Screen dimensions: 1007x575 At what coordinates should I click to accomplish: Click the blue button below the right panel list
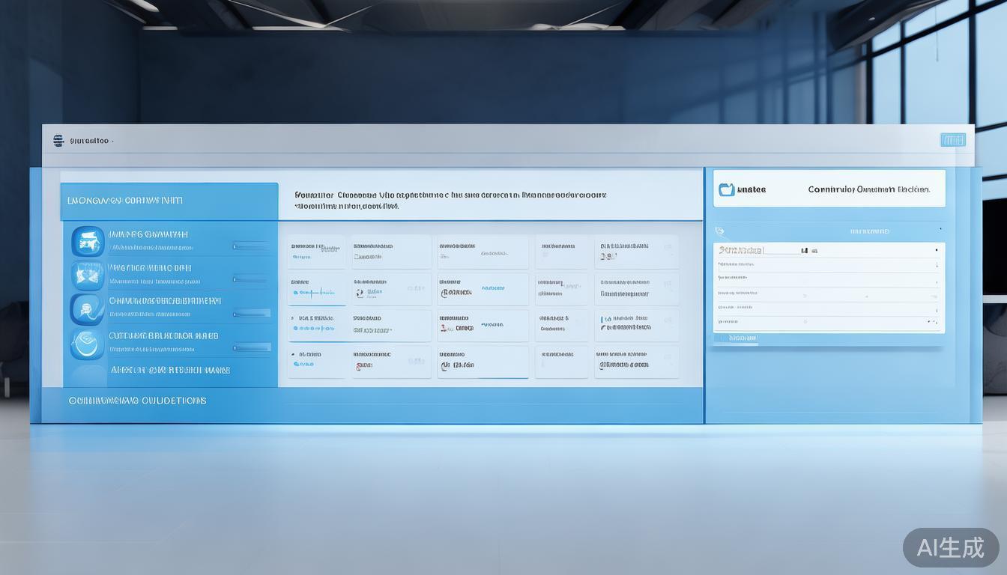735,338
